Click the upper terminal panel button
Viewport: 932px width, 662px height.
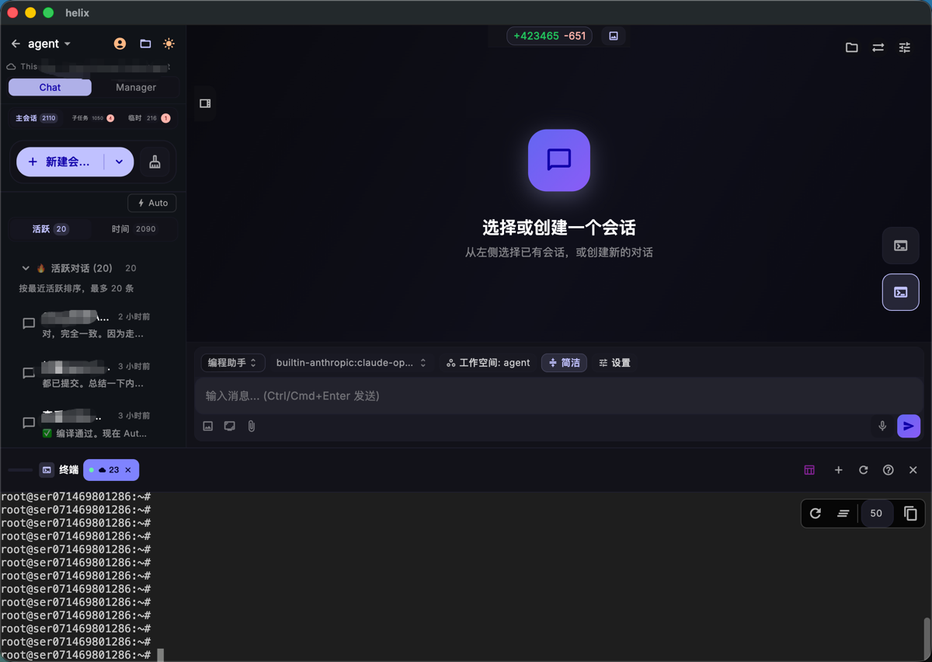901,246
